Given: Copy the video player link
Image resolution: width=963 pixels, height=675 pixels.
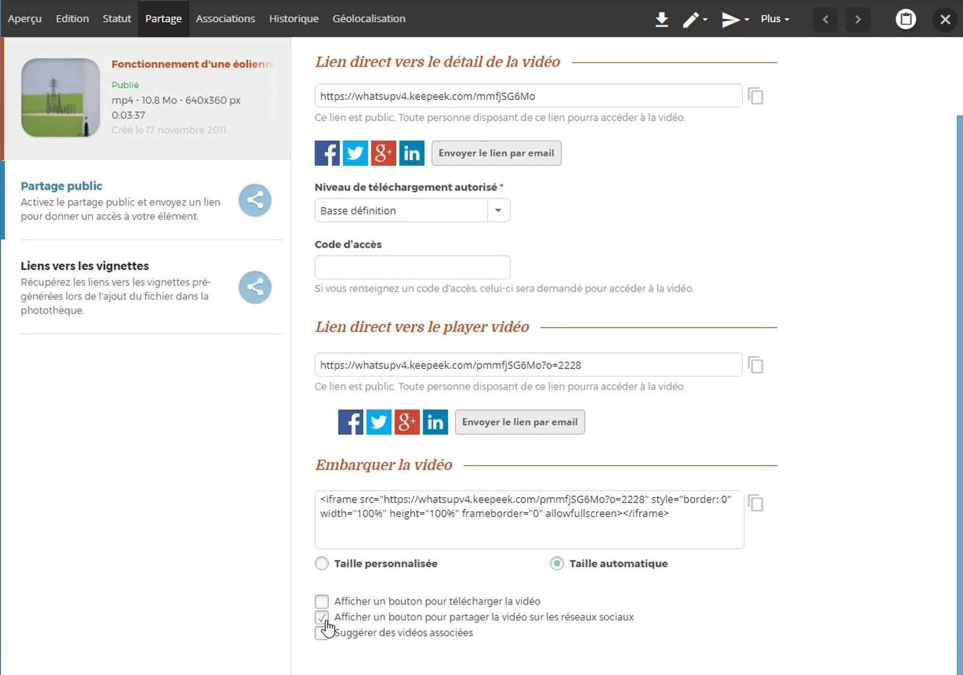Looking at the screenshot, I should [755, 365].
